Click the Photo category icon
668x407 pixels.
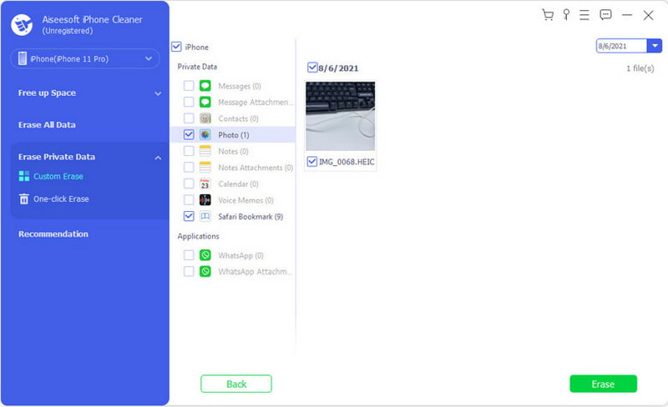[205, 135]
